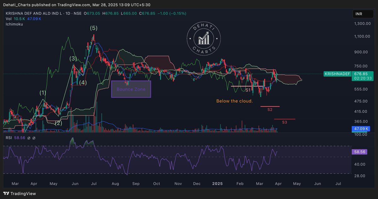This screenshot has width=378, height=199.
Task: Click the INR currency button
Action: coord(363,14)
